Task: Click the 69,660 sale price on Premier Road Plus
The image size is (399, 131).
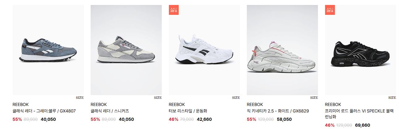Action: click(x=363, y=125)
